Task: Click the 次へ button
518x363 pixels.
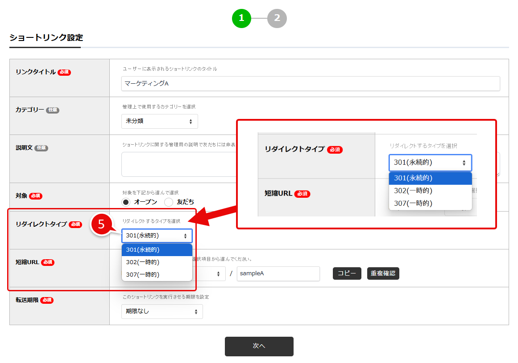Action: pos(259,346)
